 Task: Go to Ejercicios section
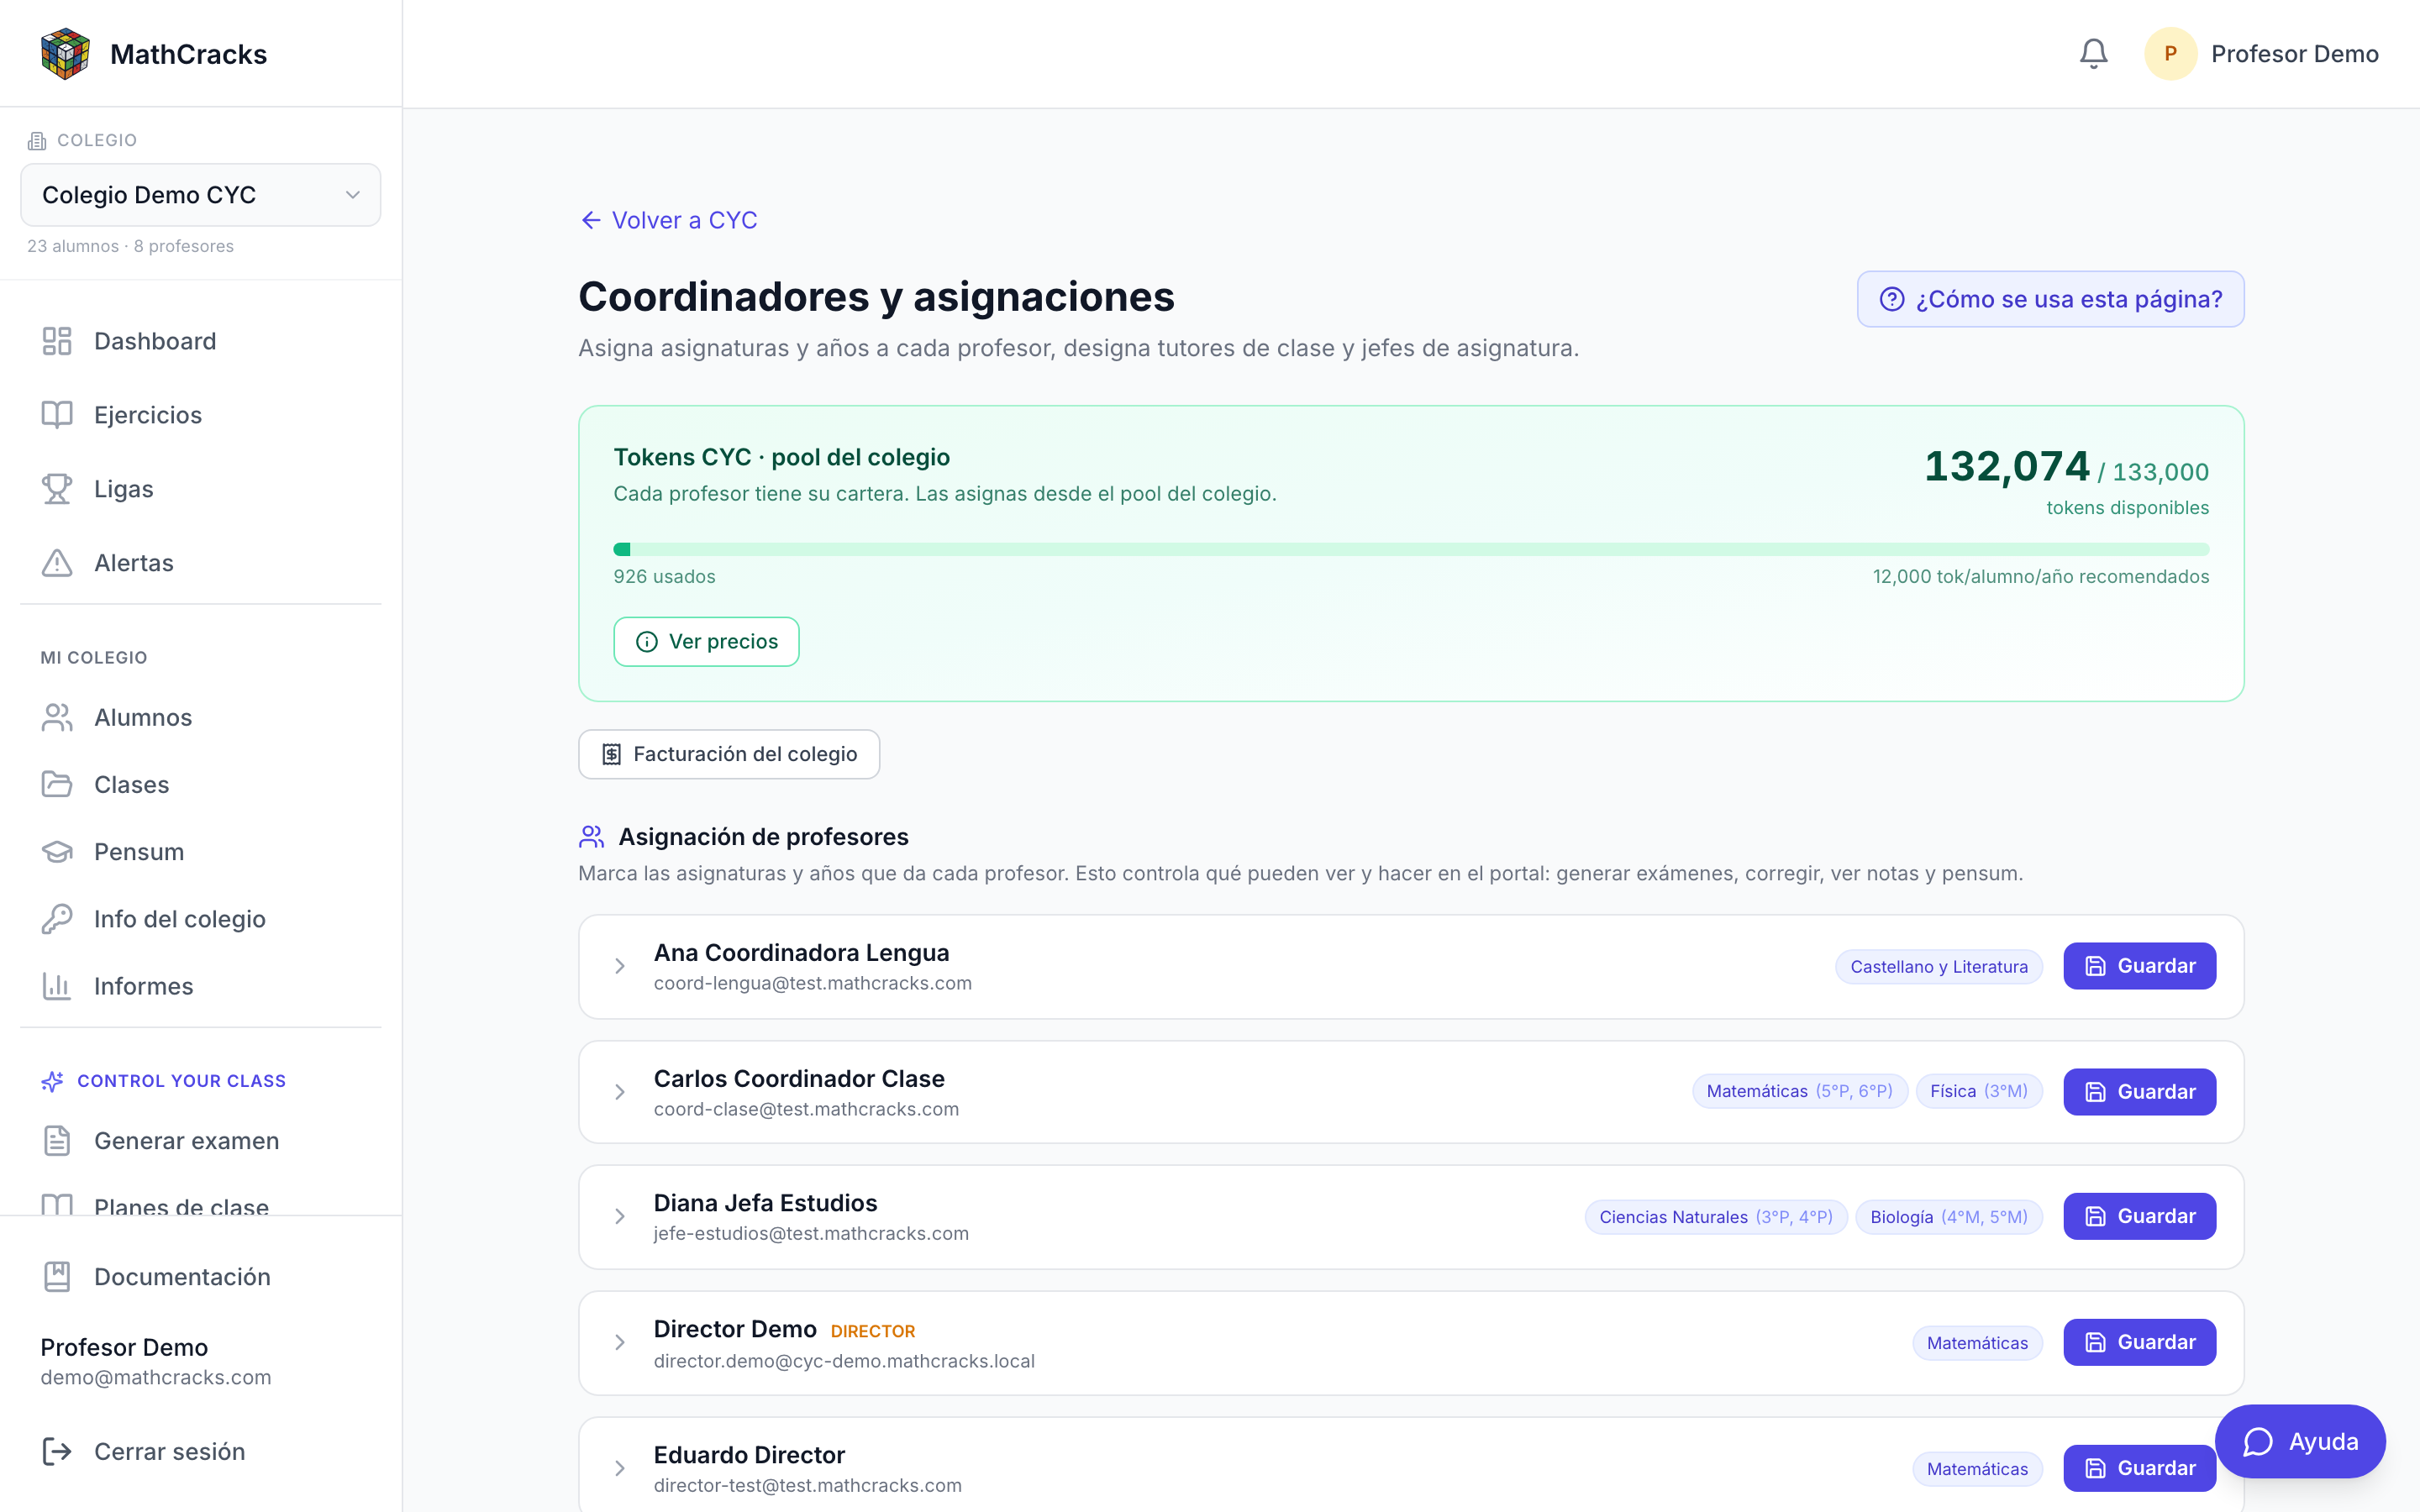click(x=201, y=415)
